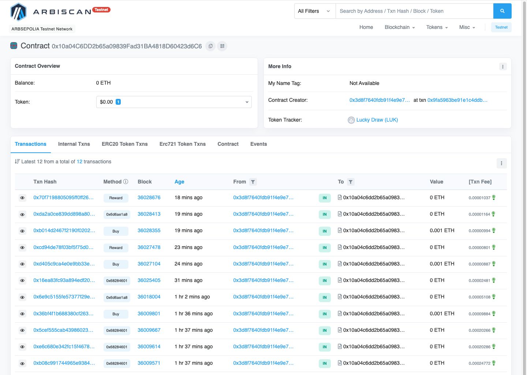Image resolution: width=527 pixels, height=375 pixels.
Task: Toggle eye preview for txn 0xcd94de78f03bf5f75d0
Action: tap(22, 248)
